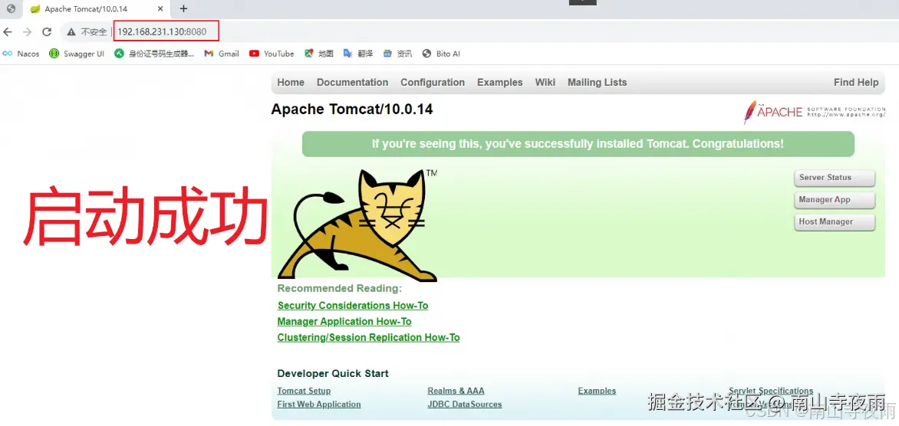
Task: Click Find Help in navigation bar
Action: (x=856, y=83)
